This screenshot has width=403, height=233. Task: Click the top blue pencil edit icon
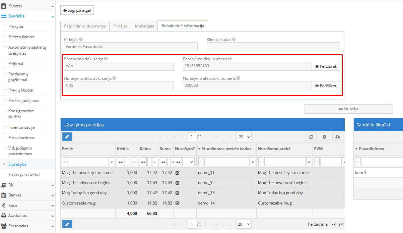click(x=67, y=137)
